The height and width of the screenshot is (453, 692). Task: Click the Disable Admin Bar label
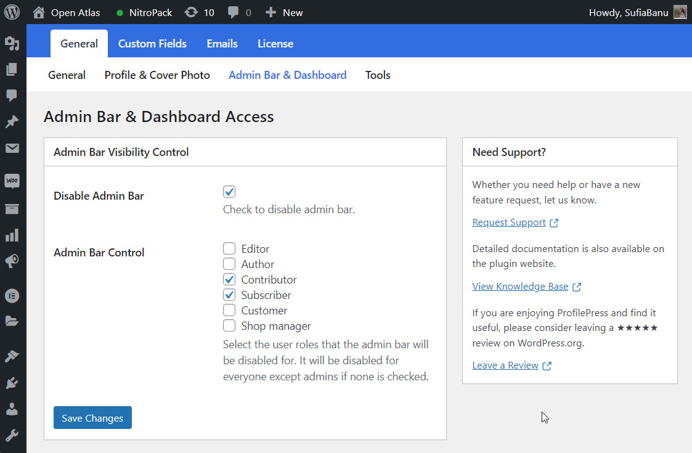tap(99, 196)
